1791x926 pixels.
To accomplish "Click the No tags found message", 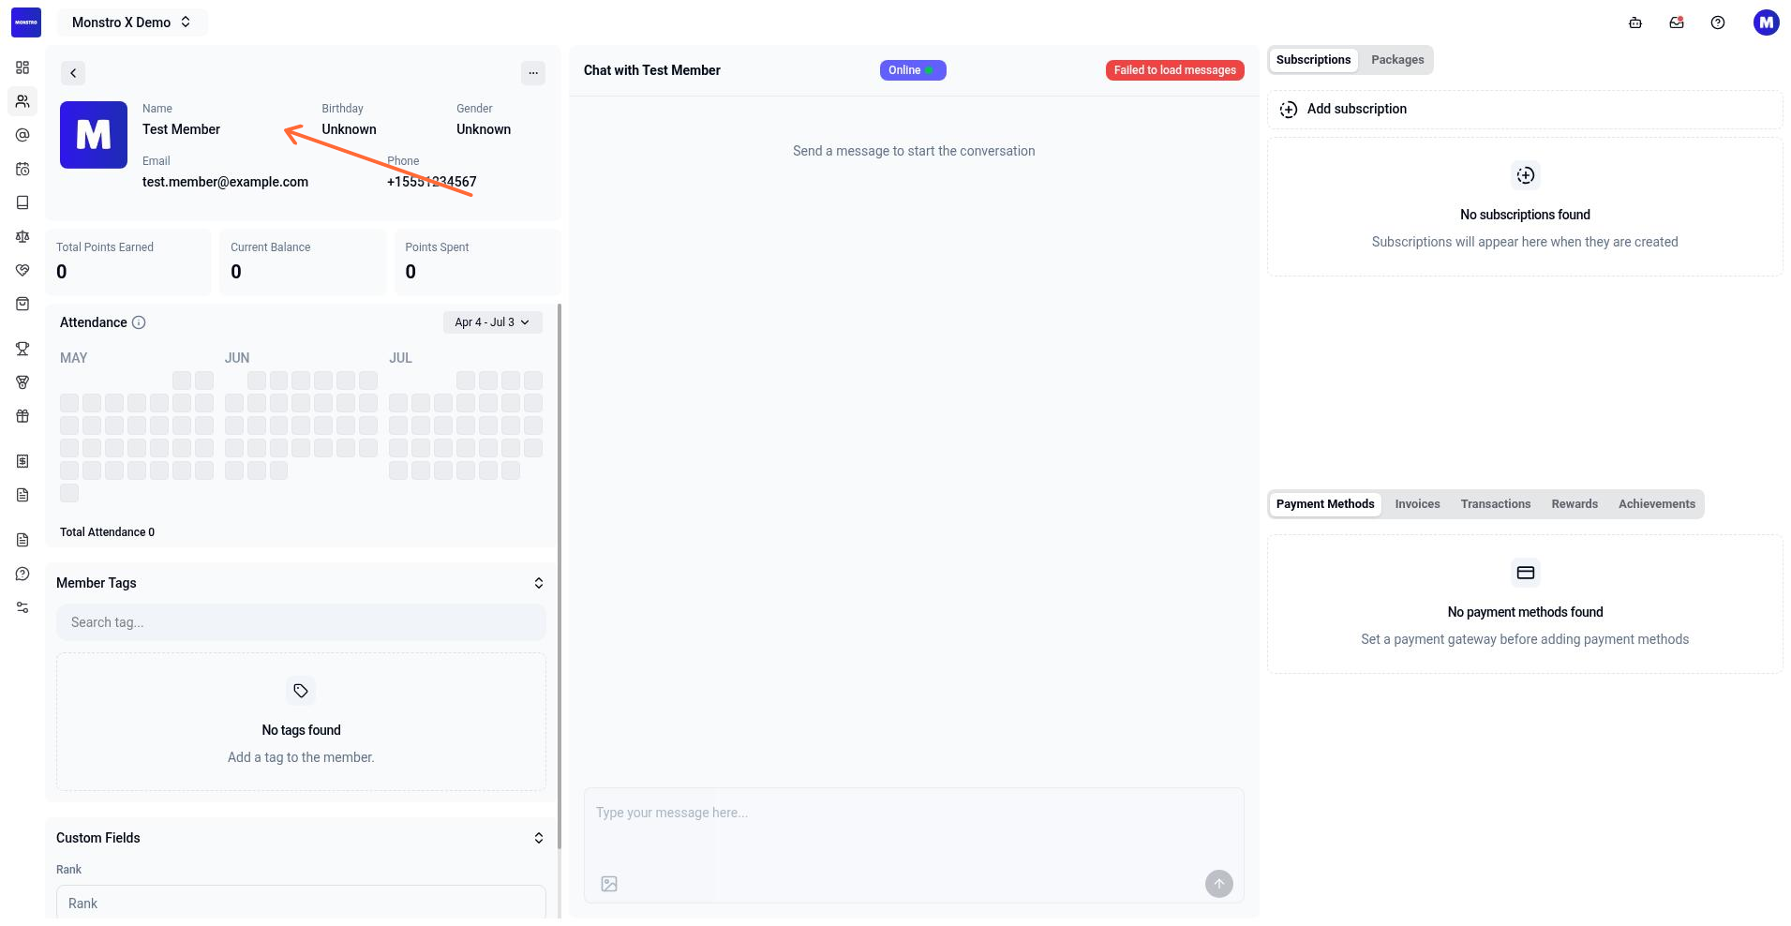I will click(301, 730).
